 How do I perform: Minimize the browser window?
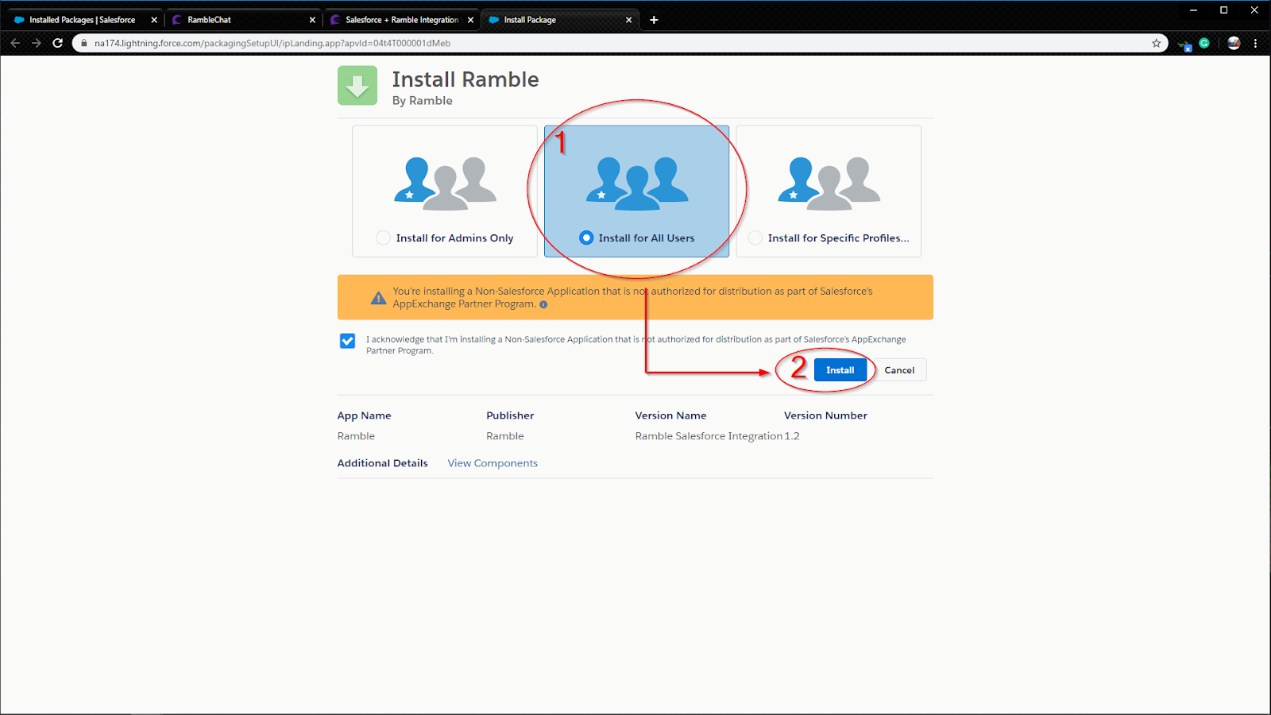tap(1193, 10)
